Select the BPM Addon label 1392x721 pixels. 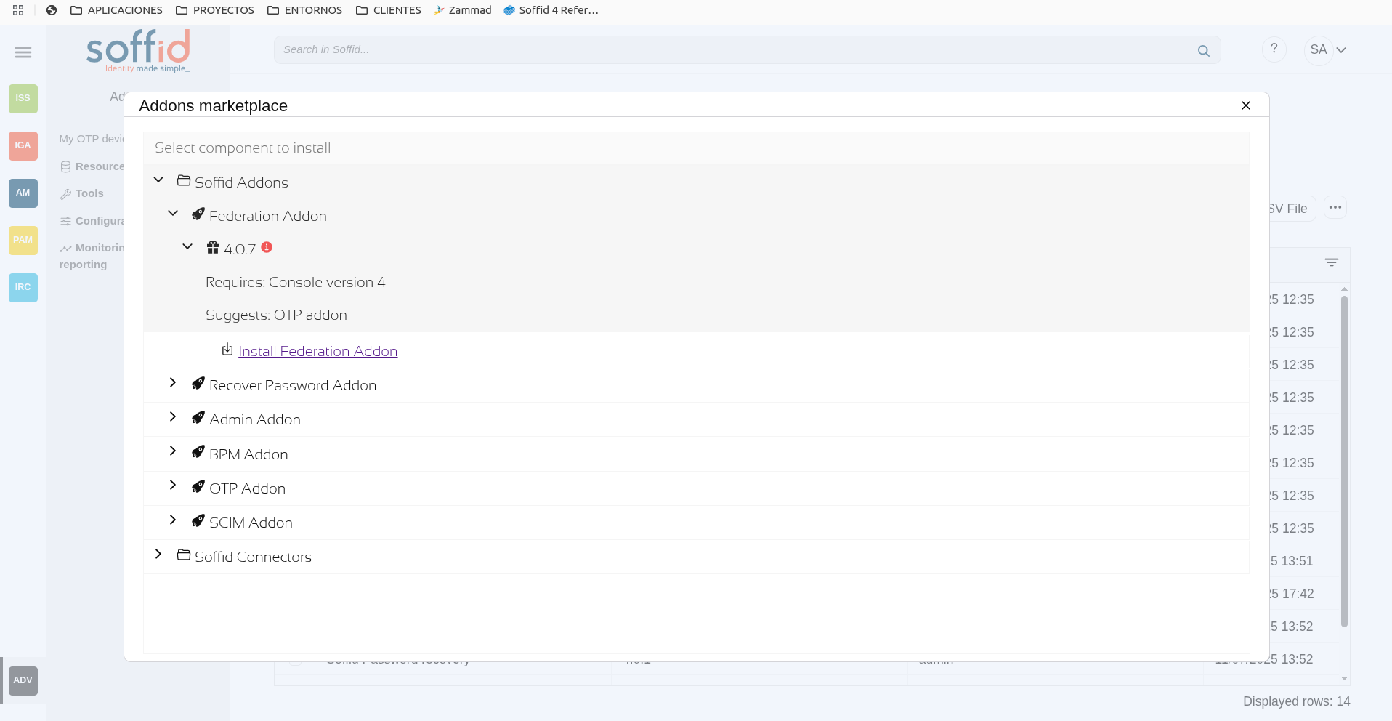(248, 454)
